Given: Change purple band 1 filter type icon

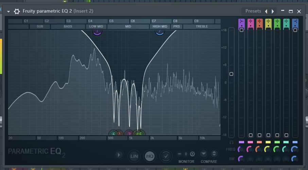Looking at the screenshot, I should tap(241, 21).
